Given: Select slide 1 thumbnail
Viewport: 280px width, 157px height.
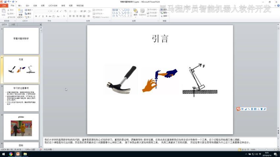Looking at the screenshot, I should coord(21,41).
